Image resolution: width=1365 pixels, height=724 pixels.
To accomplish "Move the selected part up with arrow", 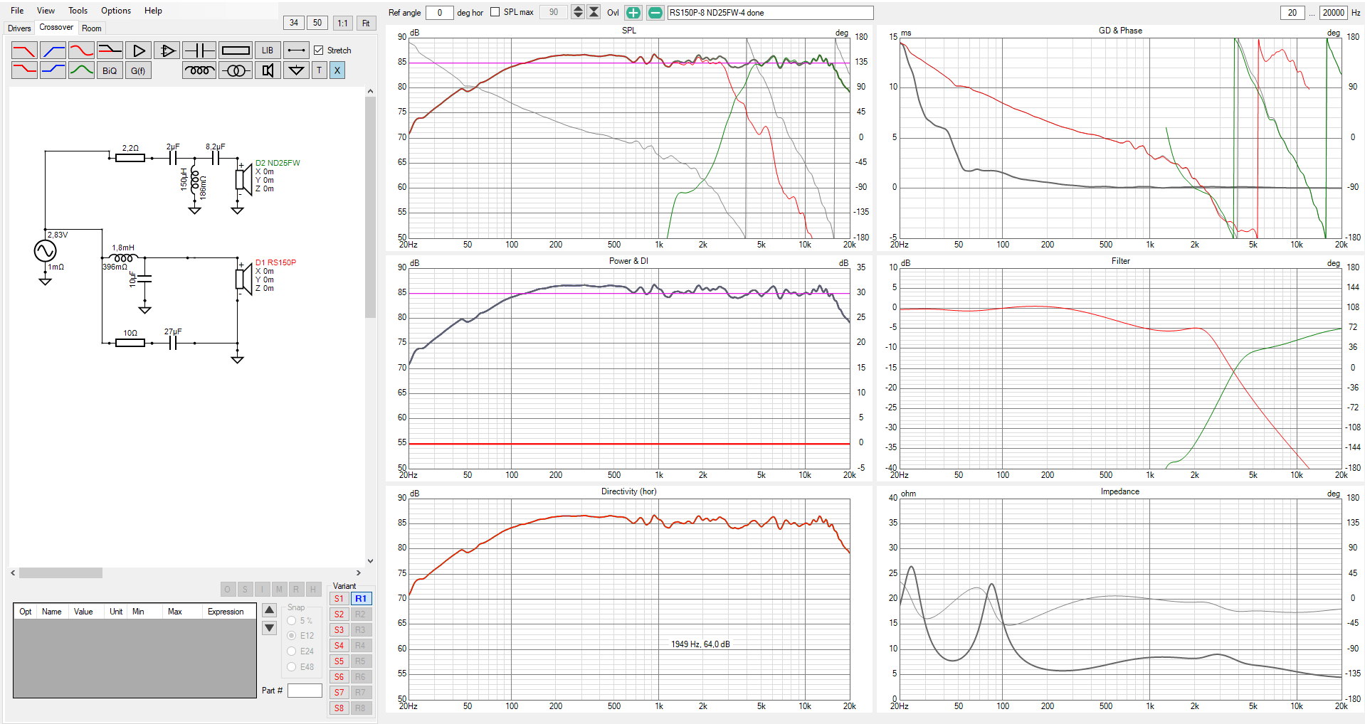I will point(269,610).
